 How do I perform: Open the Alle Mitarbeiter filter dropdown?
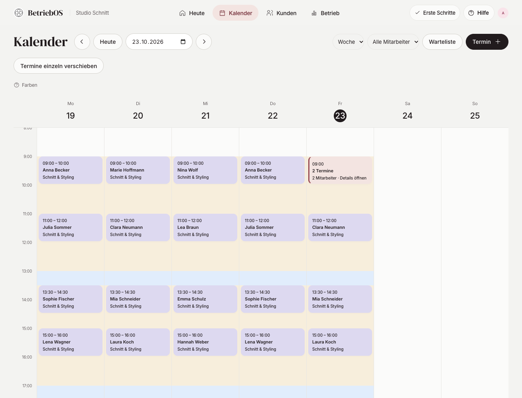(393, 42)
